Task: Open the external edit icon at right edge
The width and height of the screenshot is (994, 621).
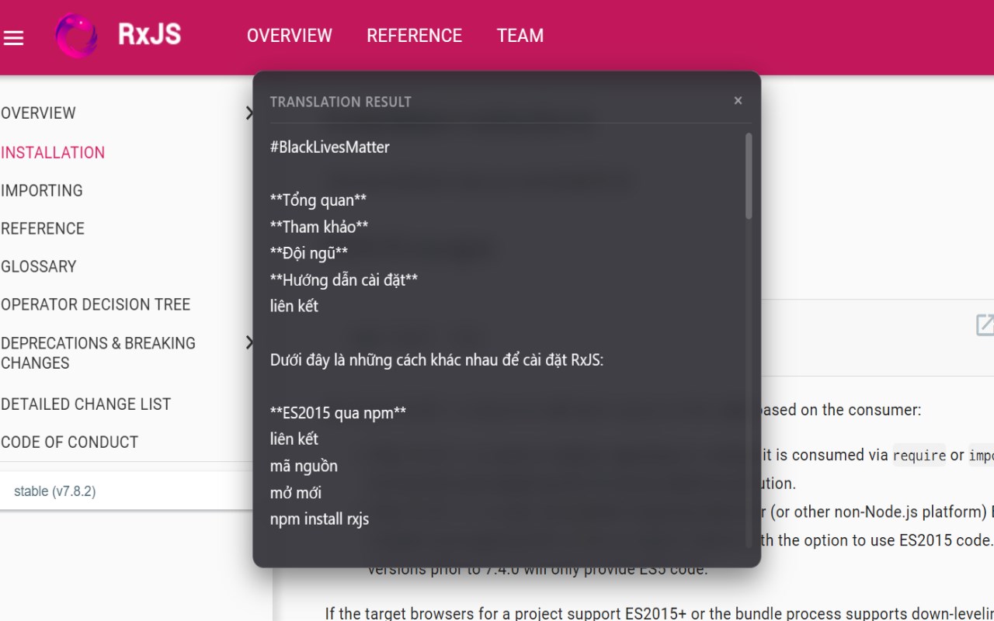Action: tap(985, 324)
